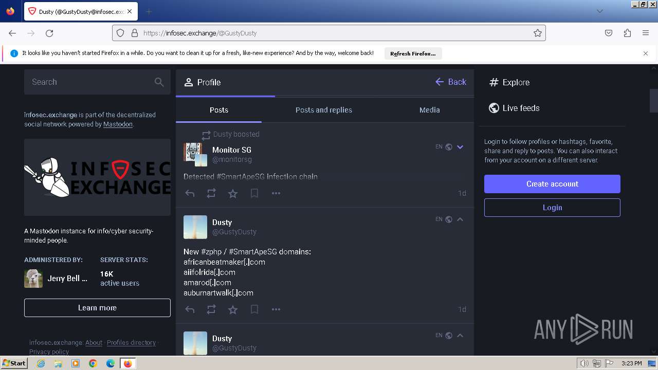
Task: Click the Create account button
Action: pyautogui.click(x=552, y=184)
